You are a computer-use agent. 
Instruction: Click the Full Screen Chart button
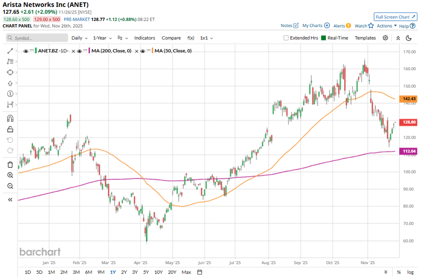click(x=395, y=17)
